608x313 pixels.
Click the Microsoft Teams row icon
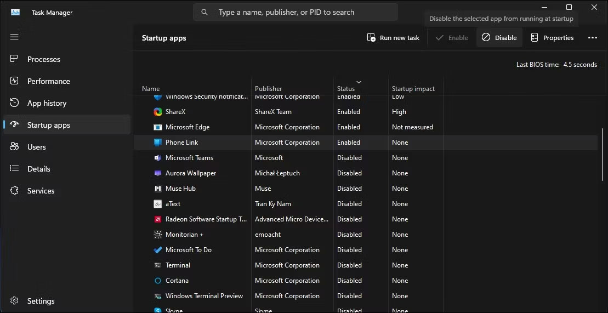158,158
